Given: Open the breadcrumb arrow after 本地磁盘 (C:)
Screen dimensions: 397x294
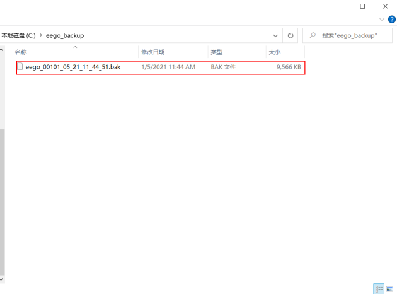Looking at the screenshot, I should [x=41, y=35].
